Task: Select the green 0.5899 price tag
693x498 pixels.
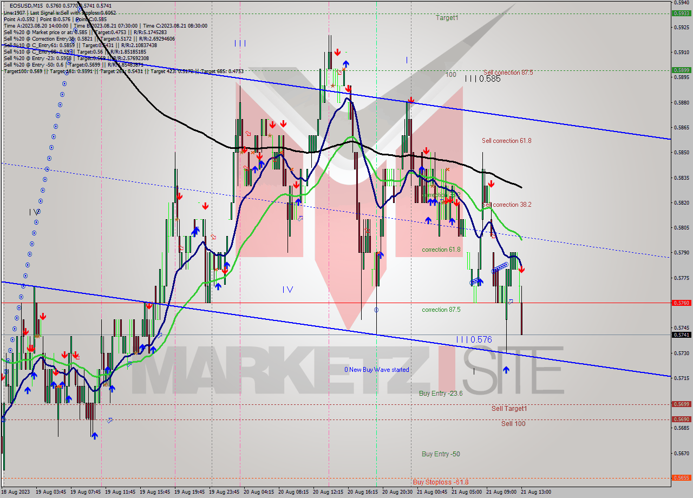Action: click(681, 70)
